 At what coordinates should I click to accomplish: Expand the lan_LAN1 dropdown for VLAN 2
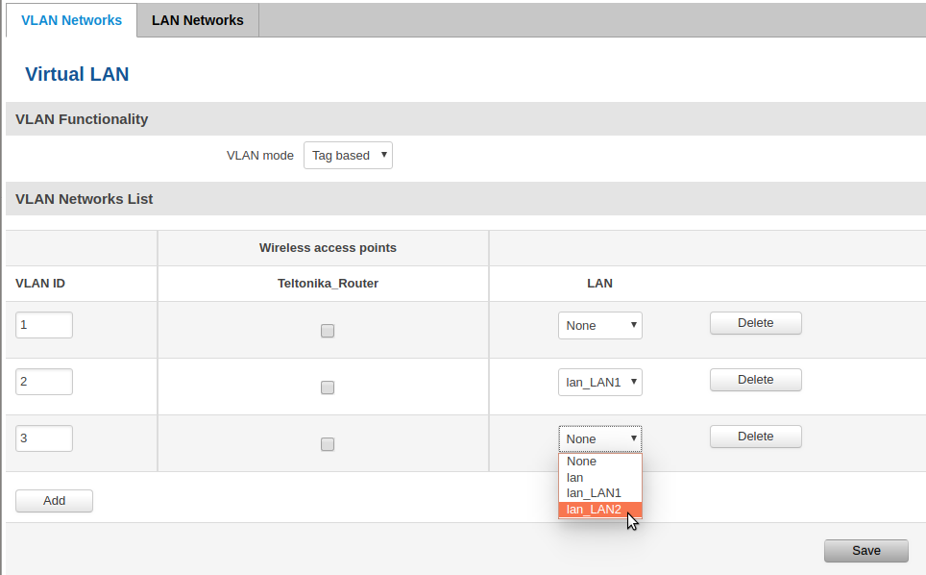pyautogui.click(x=600, y=383)
